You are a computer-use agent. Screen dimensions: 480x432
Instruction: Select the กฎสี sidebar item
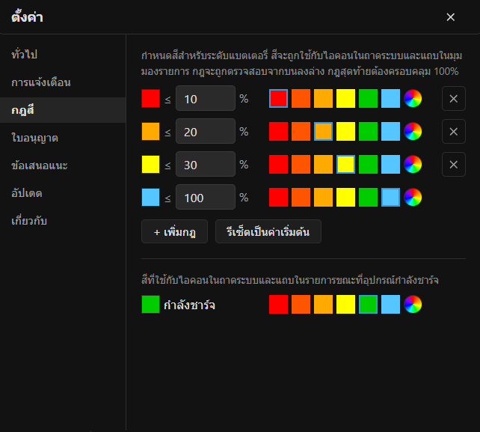(63, 110)
